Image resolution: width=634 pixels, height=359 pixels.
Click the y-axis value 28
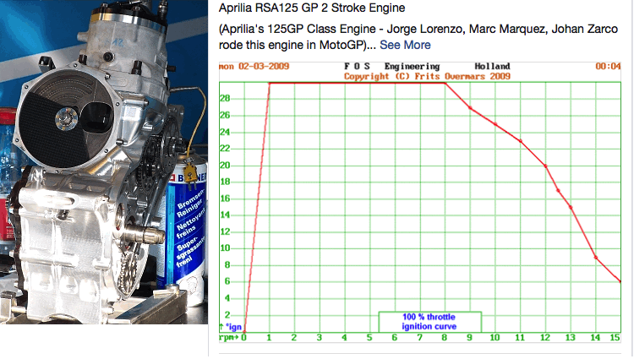[x=225, y=98]
